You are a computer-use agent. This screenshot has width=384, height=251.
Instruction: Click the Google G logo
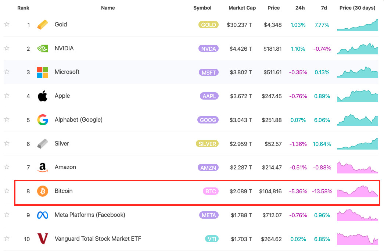[42, 119]
